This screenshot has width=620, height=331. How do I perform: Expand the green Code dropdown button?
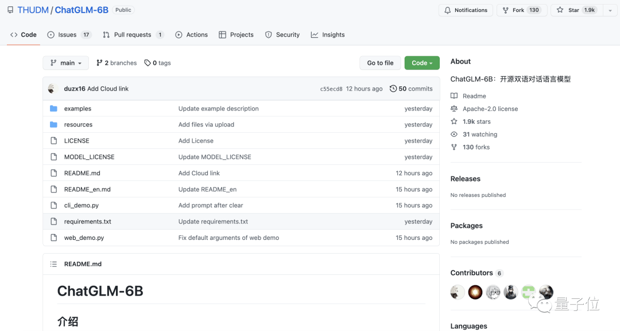tap(422, 63)
